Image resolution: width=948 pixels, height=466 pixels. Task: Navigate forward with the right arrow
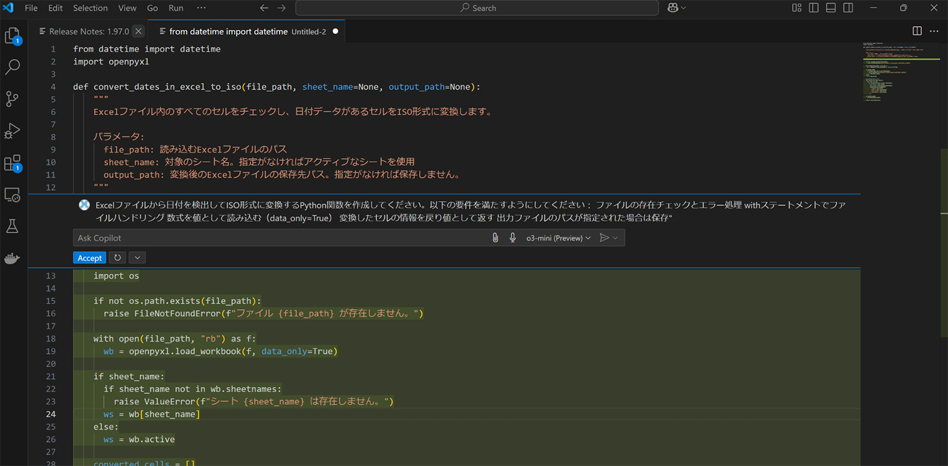pos(282,8)
